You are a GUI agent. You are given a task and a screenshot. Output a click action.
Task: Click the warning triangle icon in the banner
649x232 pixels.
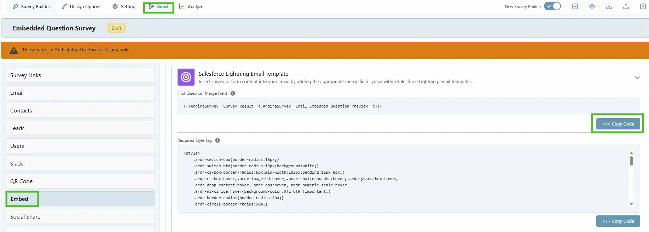pyautogui.click(x=14, y=50)
